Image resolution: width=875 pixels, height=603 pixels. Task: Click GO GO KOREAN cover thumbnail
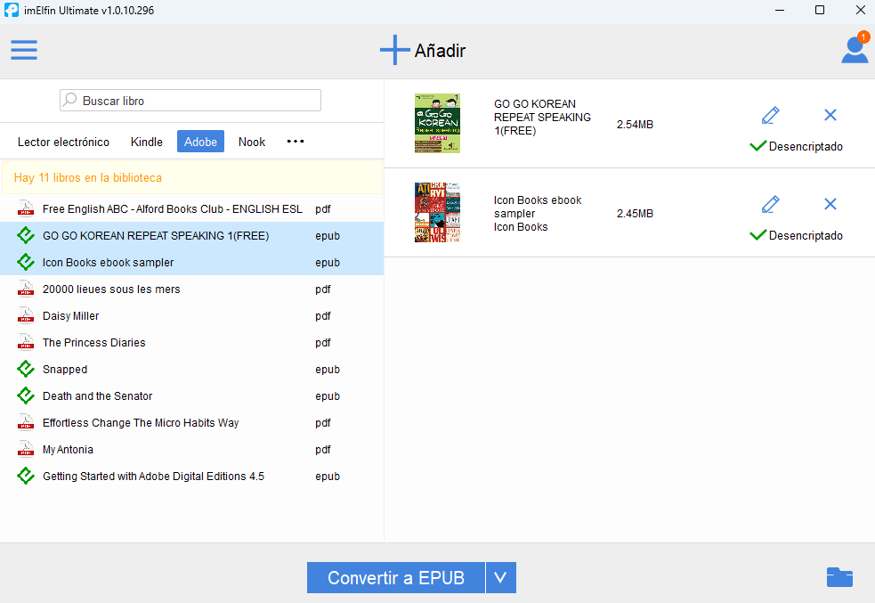[438, 124]
